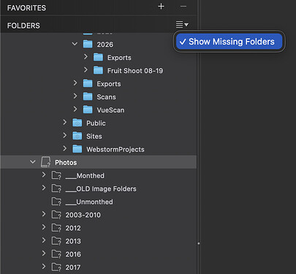Click the folder icon beside Fruit Shoot 08-19

pyautogui.click(x=98, y=70)
